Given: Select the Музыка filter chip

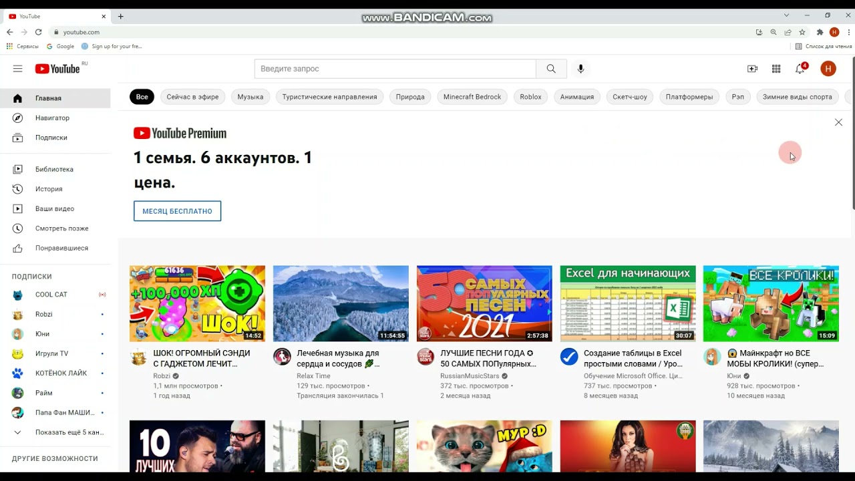Looking at the screenshot, I should tap(250, 97).
